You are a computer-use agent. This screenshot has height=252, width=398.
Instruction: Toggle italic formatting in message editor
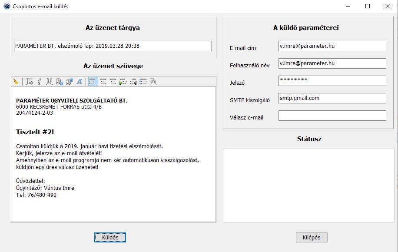[x=40, y=81]
